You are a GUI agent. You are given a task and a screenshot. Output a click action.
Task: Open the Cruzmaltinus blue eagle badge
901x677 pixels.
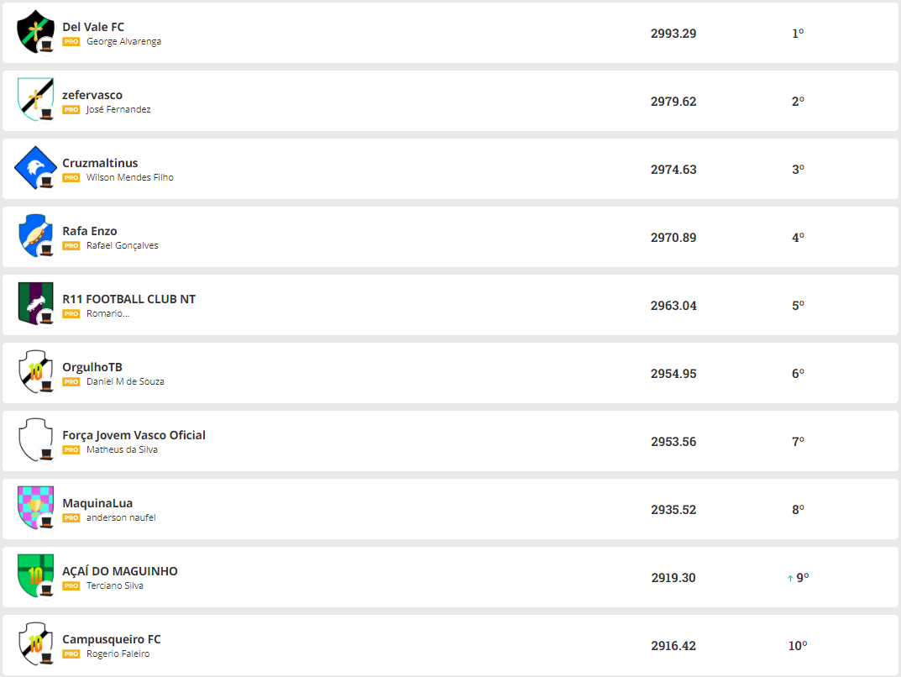point(35,168)
